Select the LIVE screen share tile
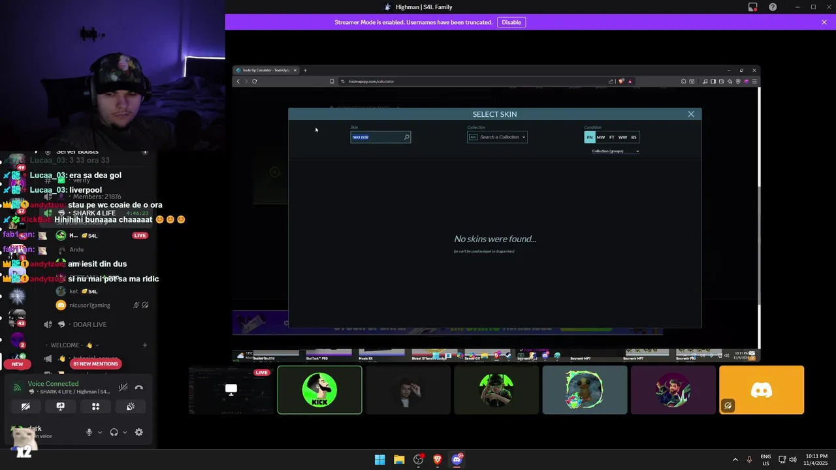The height and width of the screenshot is (470, 836). (231, 390)
